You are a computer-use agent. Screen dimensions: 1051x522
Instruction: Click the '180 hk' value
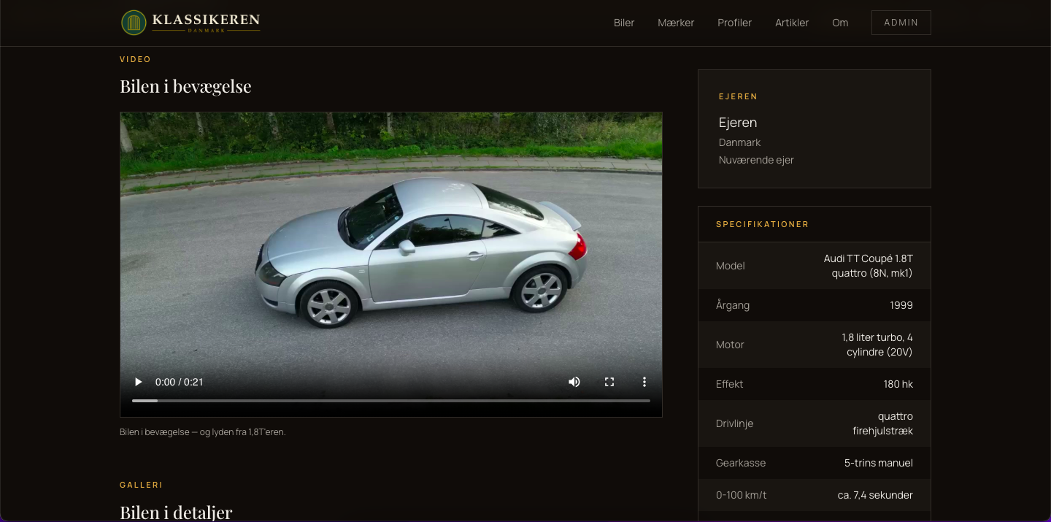click(898, 384)
